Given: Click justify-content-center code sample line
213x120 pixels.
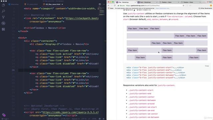Looking at the screenshot, I should pos(155,73).
